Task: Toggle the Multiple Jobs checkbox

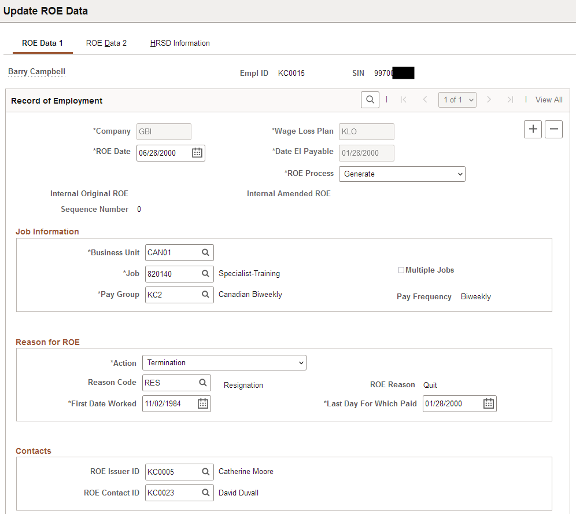Action: point(401,270)
